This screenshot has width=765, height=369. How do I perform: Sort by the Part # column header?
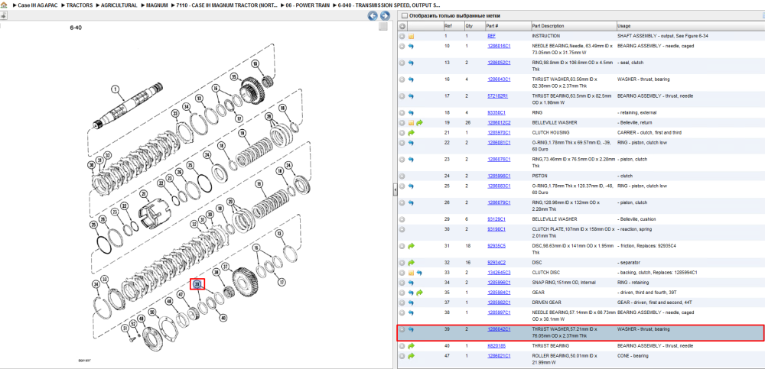point(507,26)
